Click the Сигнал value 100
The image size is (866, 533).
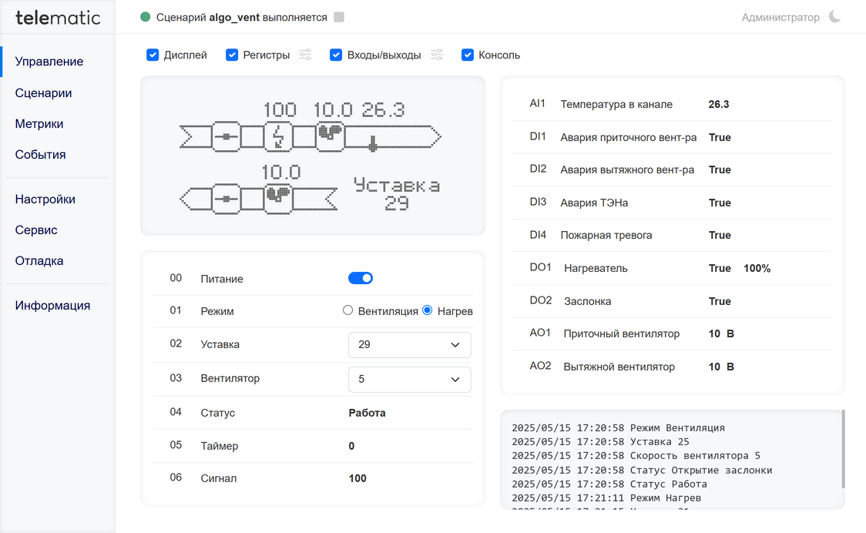357,478
